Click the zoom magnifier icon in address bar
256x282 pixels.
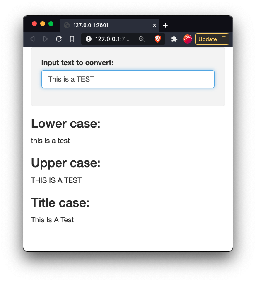142,39
